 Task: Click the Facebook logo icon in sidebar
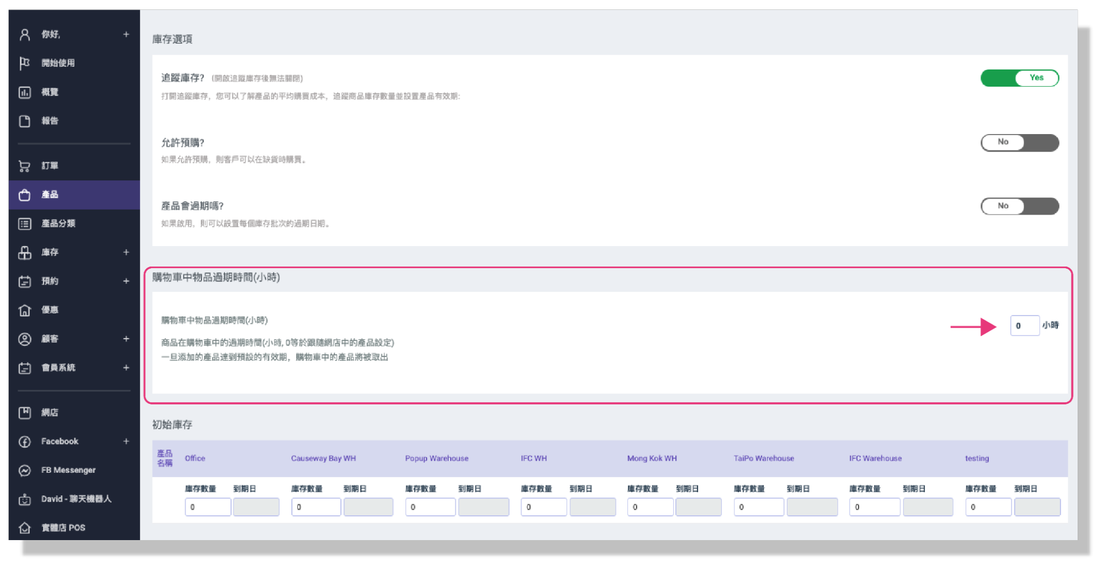[x=24, y=442]
